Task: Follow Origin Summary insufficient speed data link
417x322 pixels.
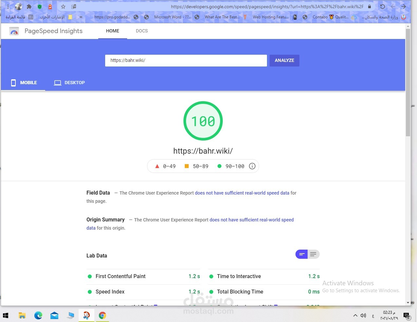Action: (252, 220)
